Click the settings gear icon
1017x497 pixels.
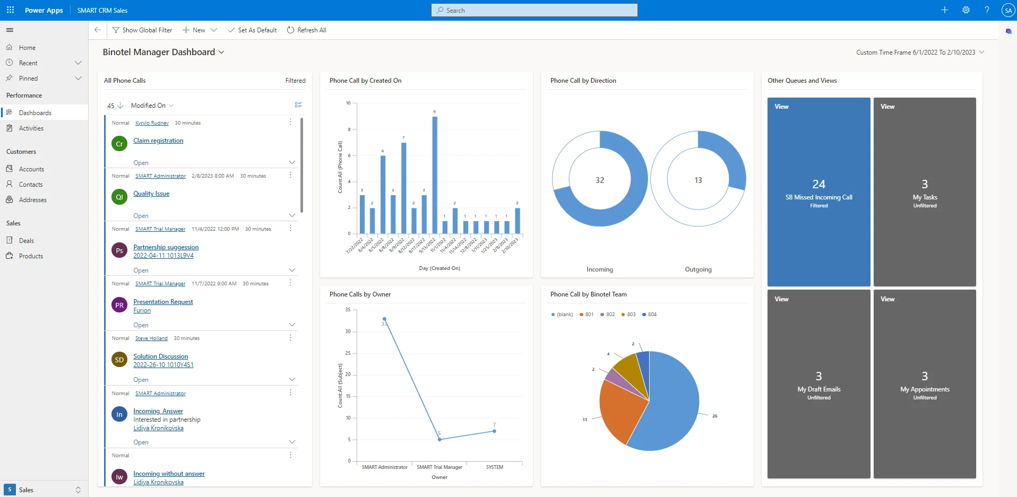pos(966,10)
